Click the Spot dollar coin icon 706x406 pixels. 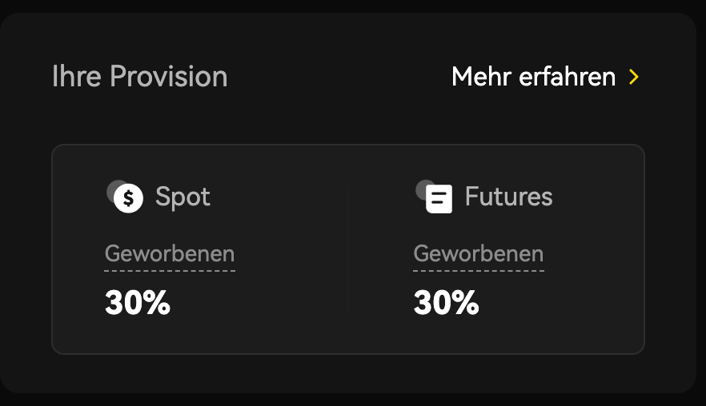128,197
